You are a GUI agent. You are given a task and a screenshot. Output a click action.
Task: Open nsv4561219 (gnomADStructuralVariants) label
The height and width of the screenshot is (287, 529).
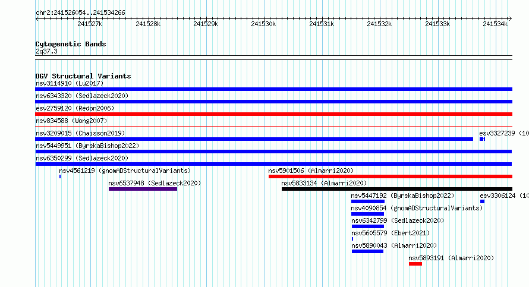125,171
